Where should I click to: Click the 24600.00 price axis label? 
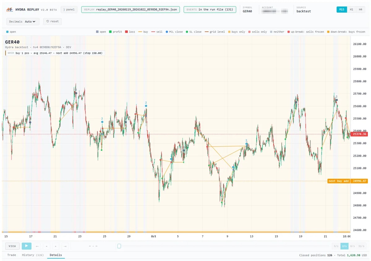point(360,230)
